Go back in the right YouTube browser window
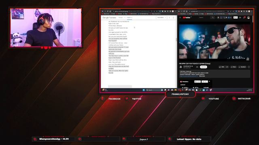The image size is (259, 145). click(179, 11)
